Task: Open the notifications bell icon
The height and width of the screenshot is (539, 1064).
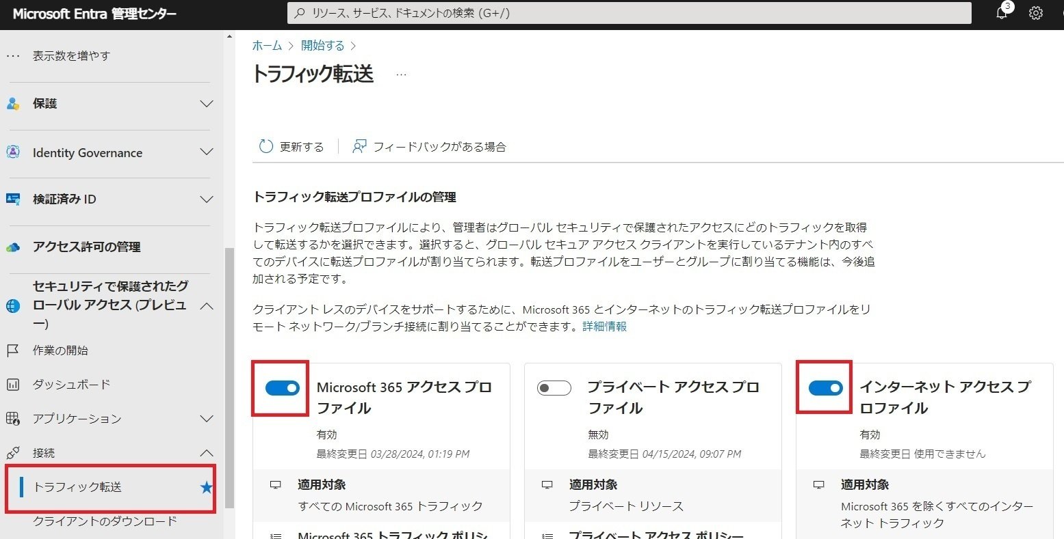Action: (1001, 13)
